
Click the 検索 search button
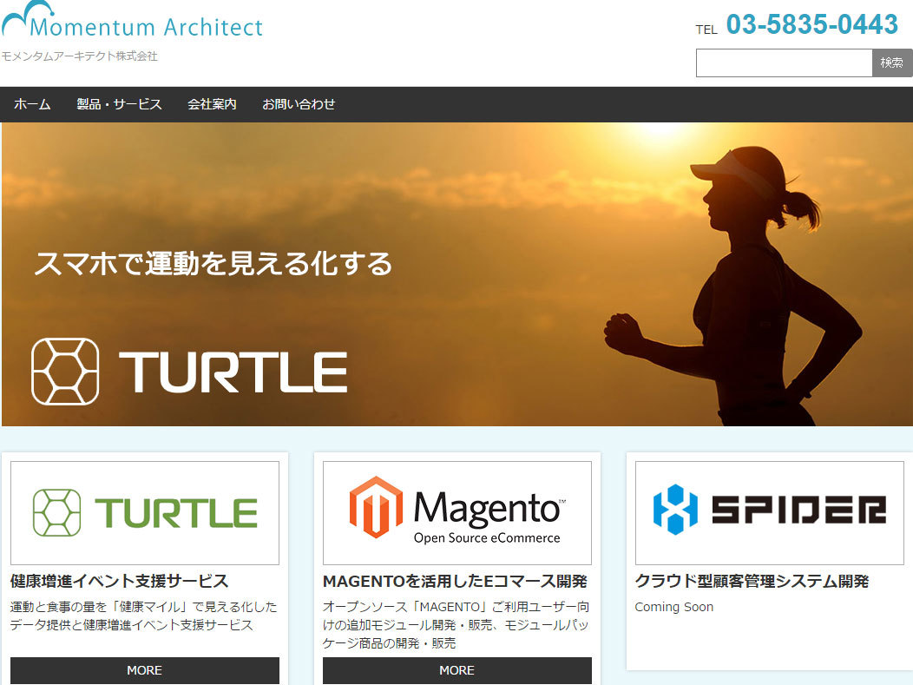coord(891,63)
